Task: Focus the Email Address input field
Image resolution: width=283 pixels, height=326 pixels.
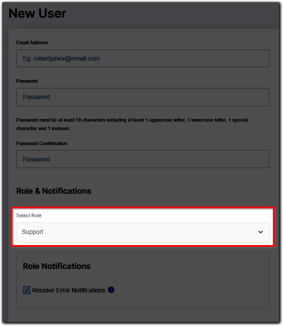Action: click(143, 58)
